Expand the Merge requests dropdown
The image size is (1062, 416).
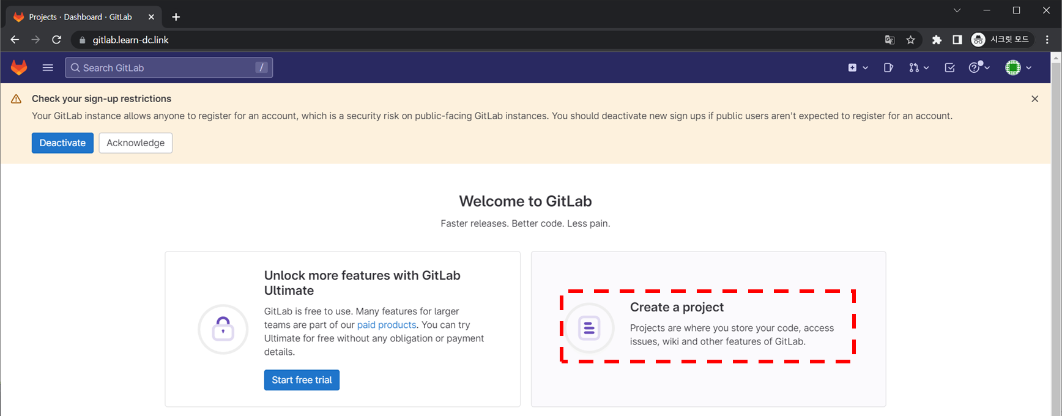click(918, 68)
